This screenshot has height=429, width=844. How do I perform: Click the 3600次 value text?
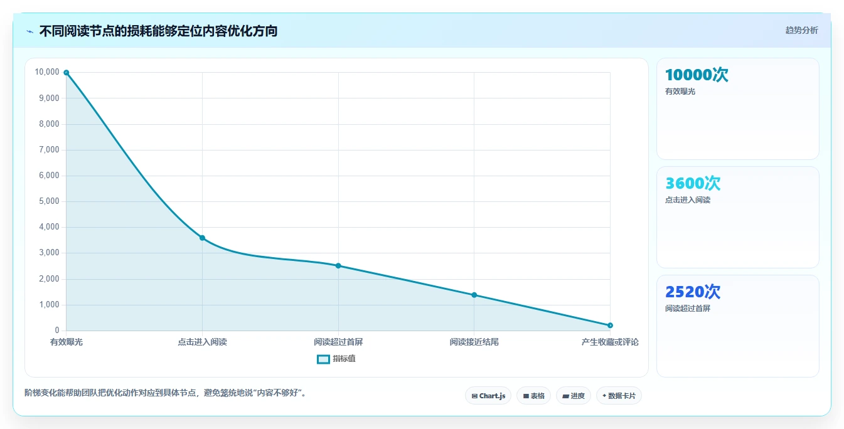(693, 184)
